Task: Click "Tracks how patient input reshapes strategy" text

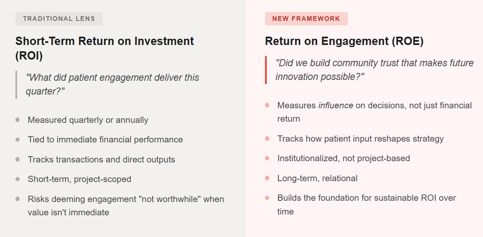Action: (x=360, y=139)
